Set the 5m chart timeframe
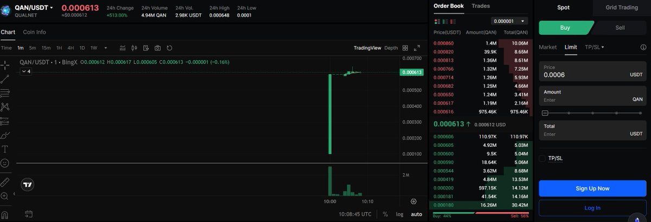 (33, 48)
